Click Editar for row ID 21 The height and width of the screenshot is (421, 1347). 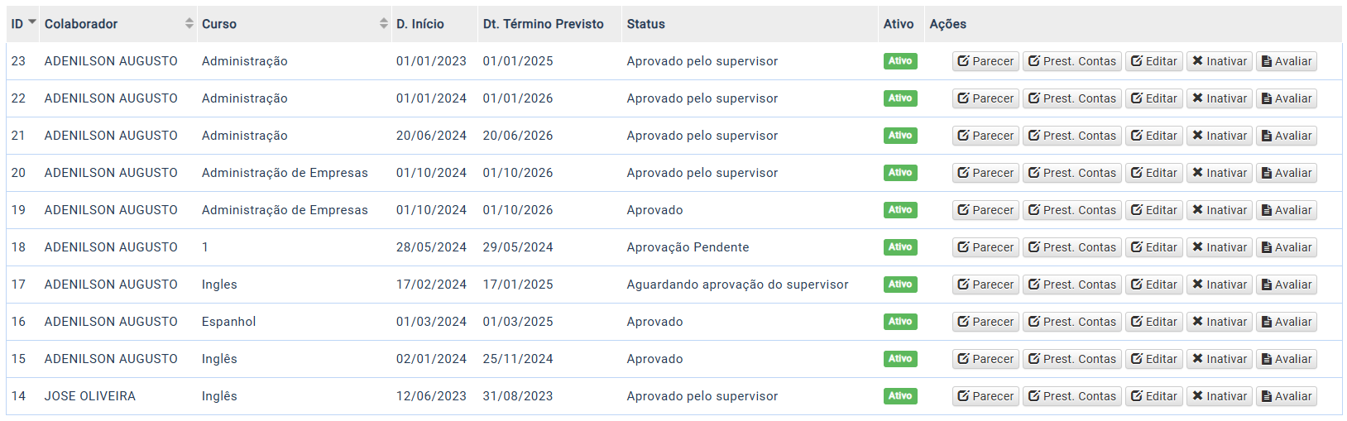click(x=1153, y=136)
